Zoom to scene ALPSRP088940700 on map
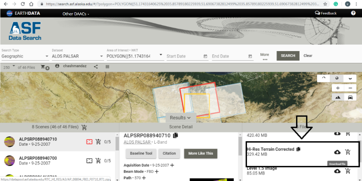This screenshot has height=181, width=362. 89,161
